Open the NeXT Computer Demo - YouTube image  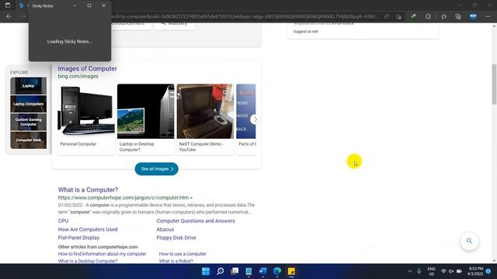205,112
